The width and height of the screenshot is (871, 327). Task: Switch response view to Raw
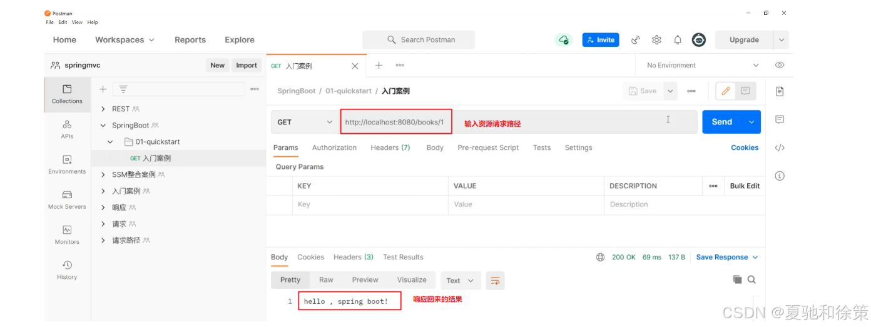pos(326,280)
